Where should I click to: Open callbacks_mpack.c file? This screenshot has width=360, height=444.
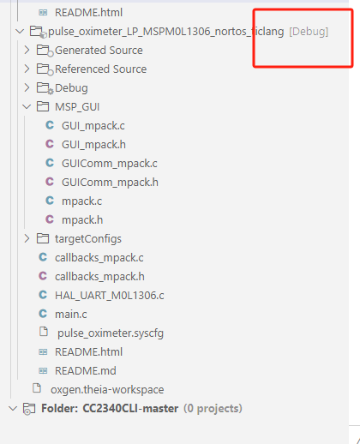tap(99, 258)
